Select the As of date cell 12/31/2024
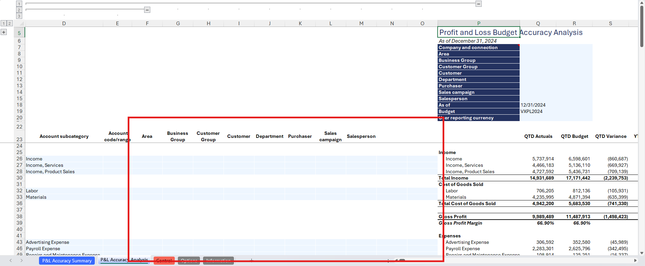This screenshot has height=266, width=645. (538, 105)
